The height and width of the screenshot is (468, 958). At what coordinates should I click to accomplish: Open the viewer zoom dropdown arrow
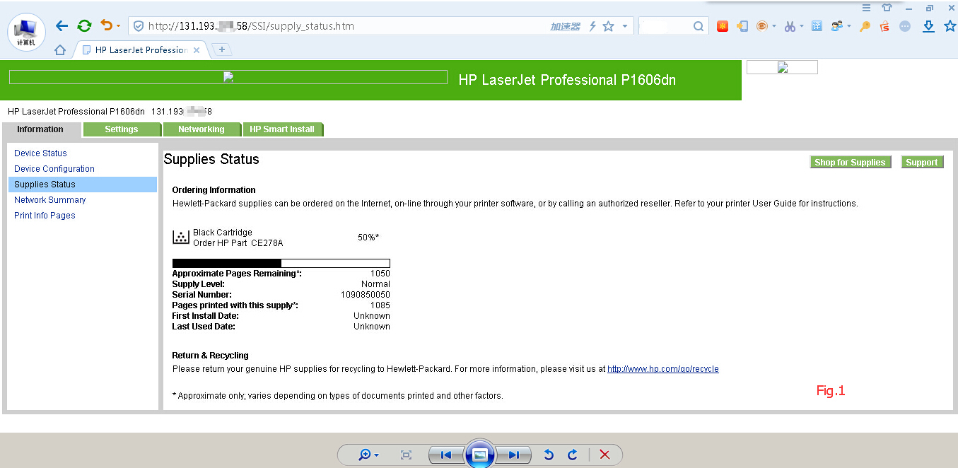377,455
